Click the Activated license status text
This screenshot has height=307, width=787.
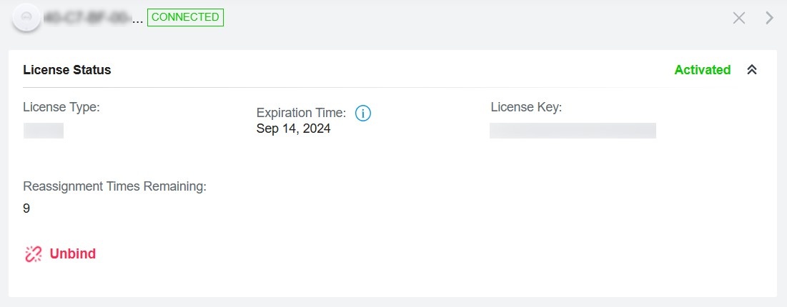tap(702, 70)
